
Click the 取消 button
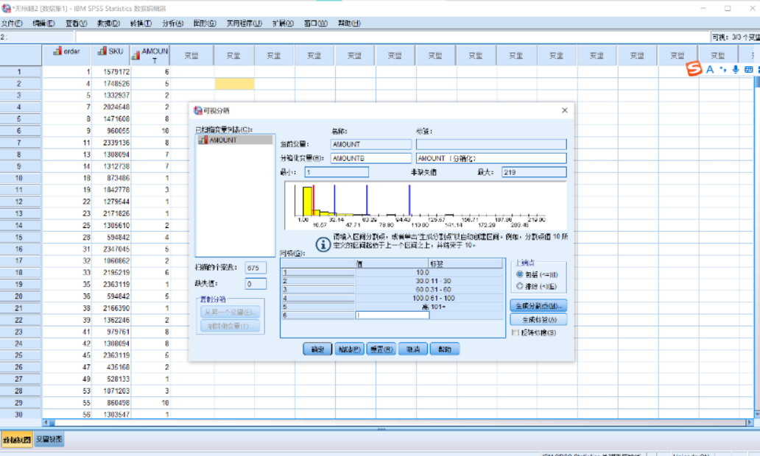click(x=413, y=349)
